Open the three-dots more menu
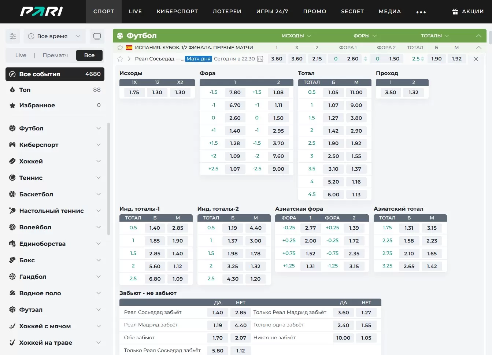492x355 pixels. [421, 12]
